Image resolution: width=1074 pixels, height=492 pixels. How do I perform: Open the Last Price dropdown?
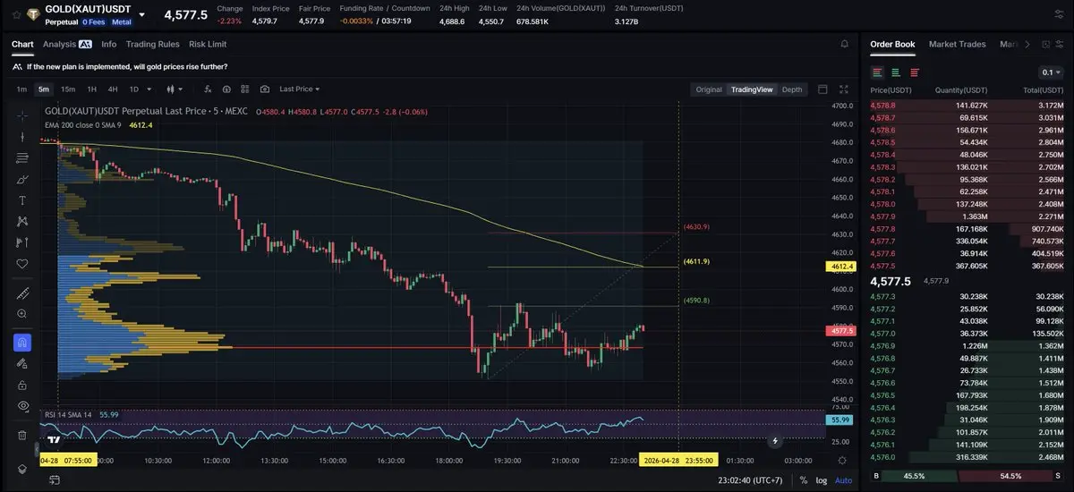(x=299, y=89)
